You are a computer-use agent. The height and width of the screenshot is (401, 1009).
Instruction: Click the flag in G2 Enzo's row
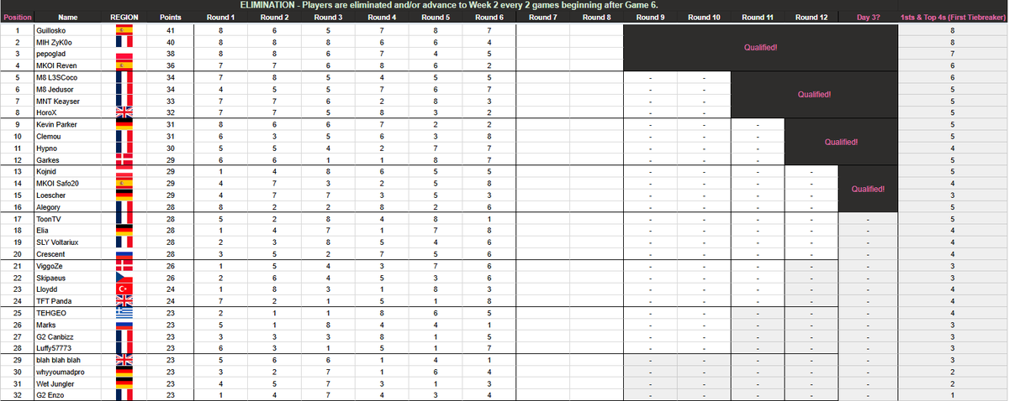tap(124, 395)
